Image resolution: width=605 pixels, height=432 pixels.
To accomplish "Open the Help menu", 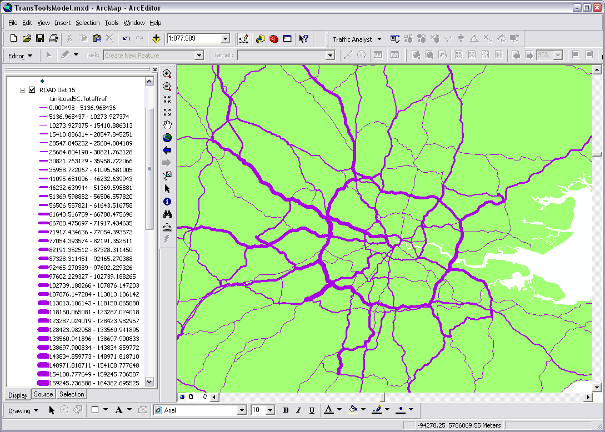I will pyautogui.click(x=155, y=23).
